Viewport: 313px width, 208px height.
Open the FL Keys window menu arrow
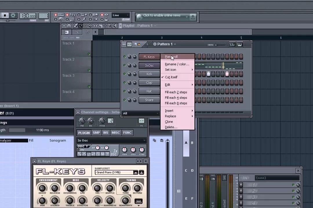click(x=34, y=161)
